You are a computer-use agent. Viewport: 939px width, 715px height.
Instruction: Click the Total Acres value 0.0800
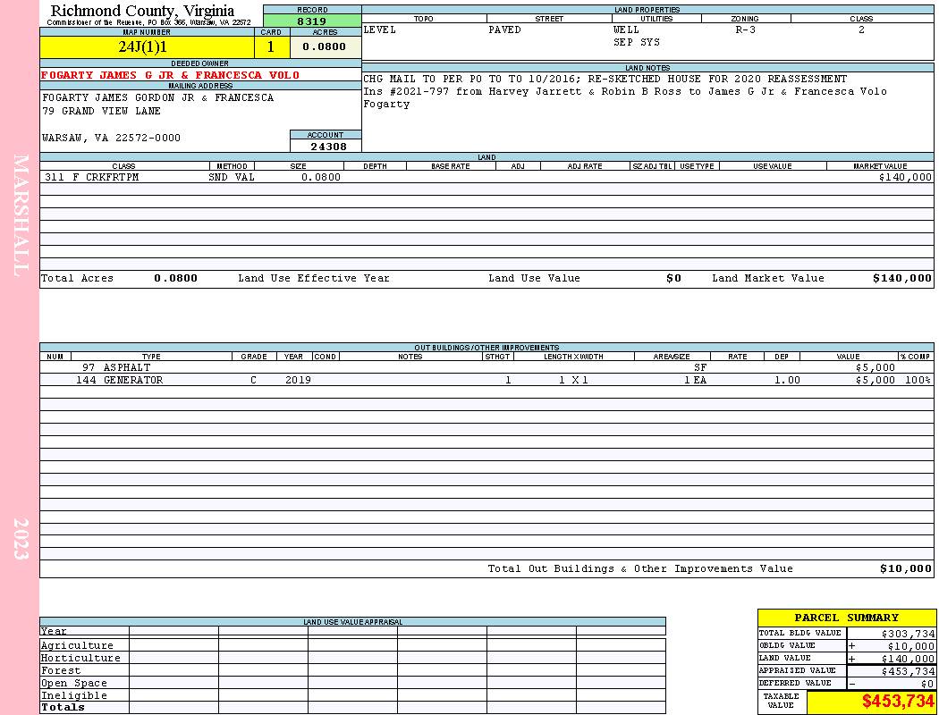(175, 278)
